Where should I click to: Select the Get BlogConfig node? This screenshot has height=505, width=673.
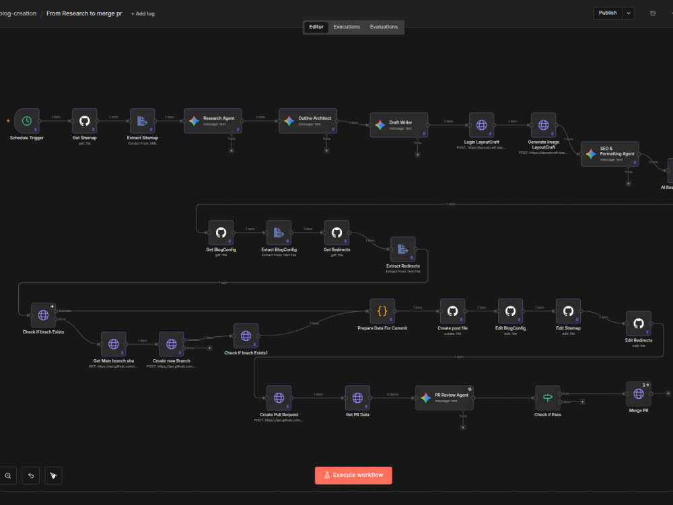221,233
